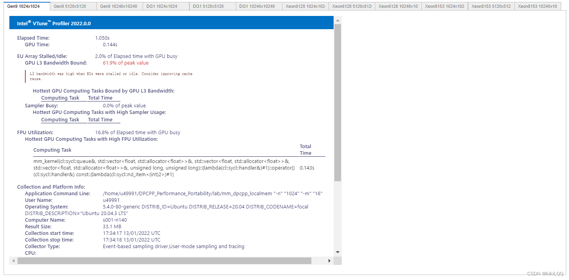Click the User Name value u49991
The width and height of the screenshot is (569, 280).
[111, 200]
